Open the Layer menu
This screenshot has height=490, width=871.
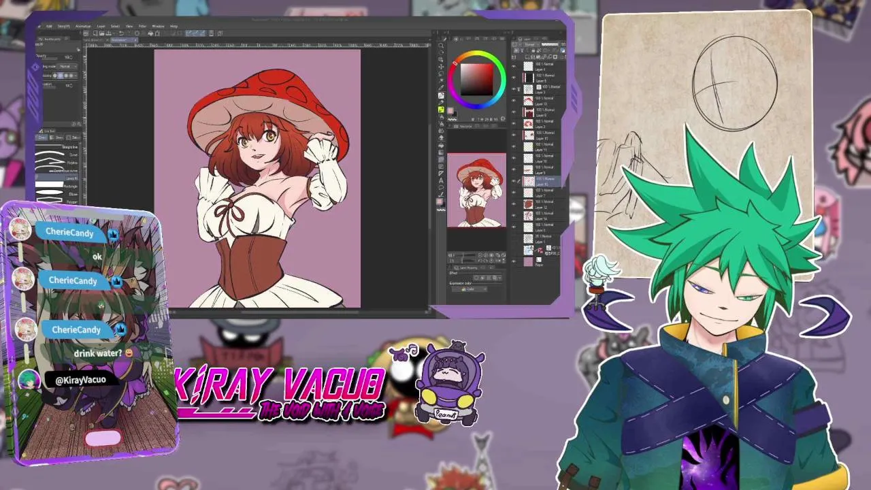click(101, 26)
